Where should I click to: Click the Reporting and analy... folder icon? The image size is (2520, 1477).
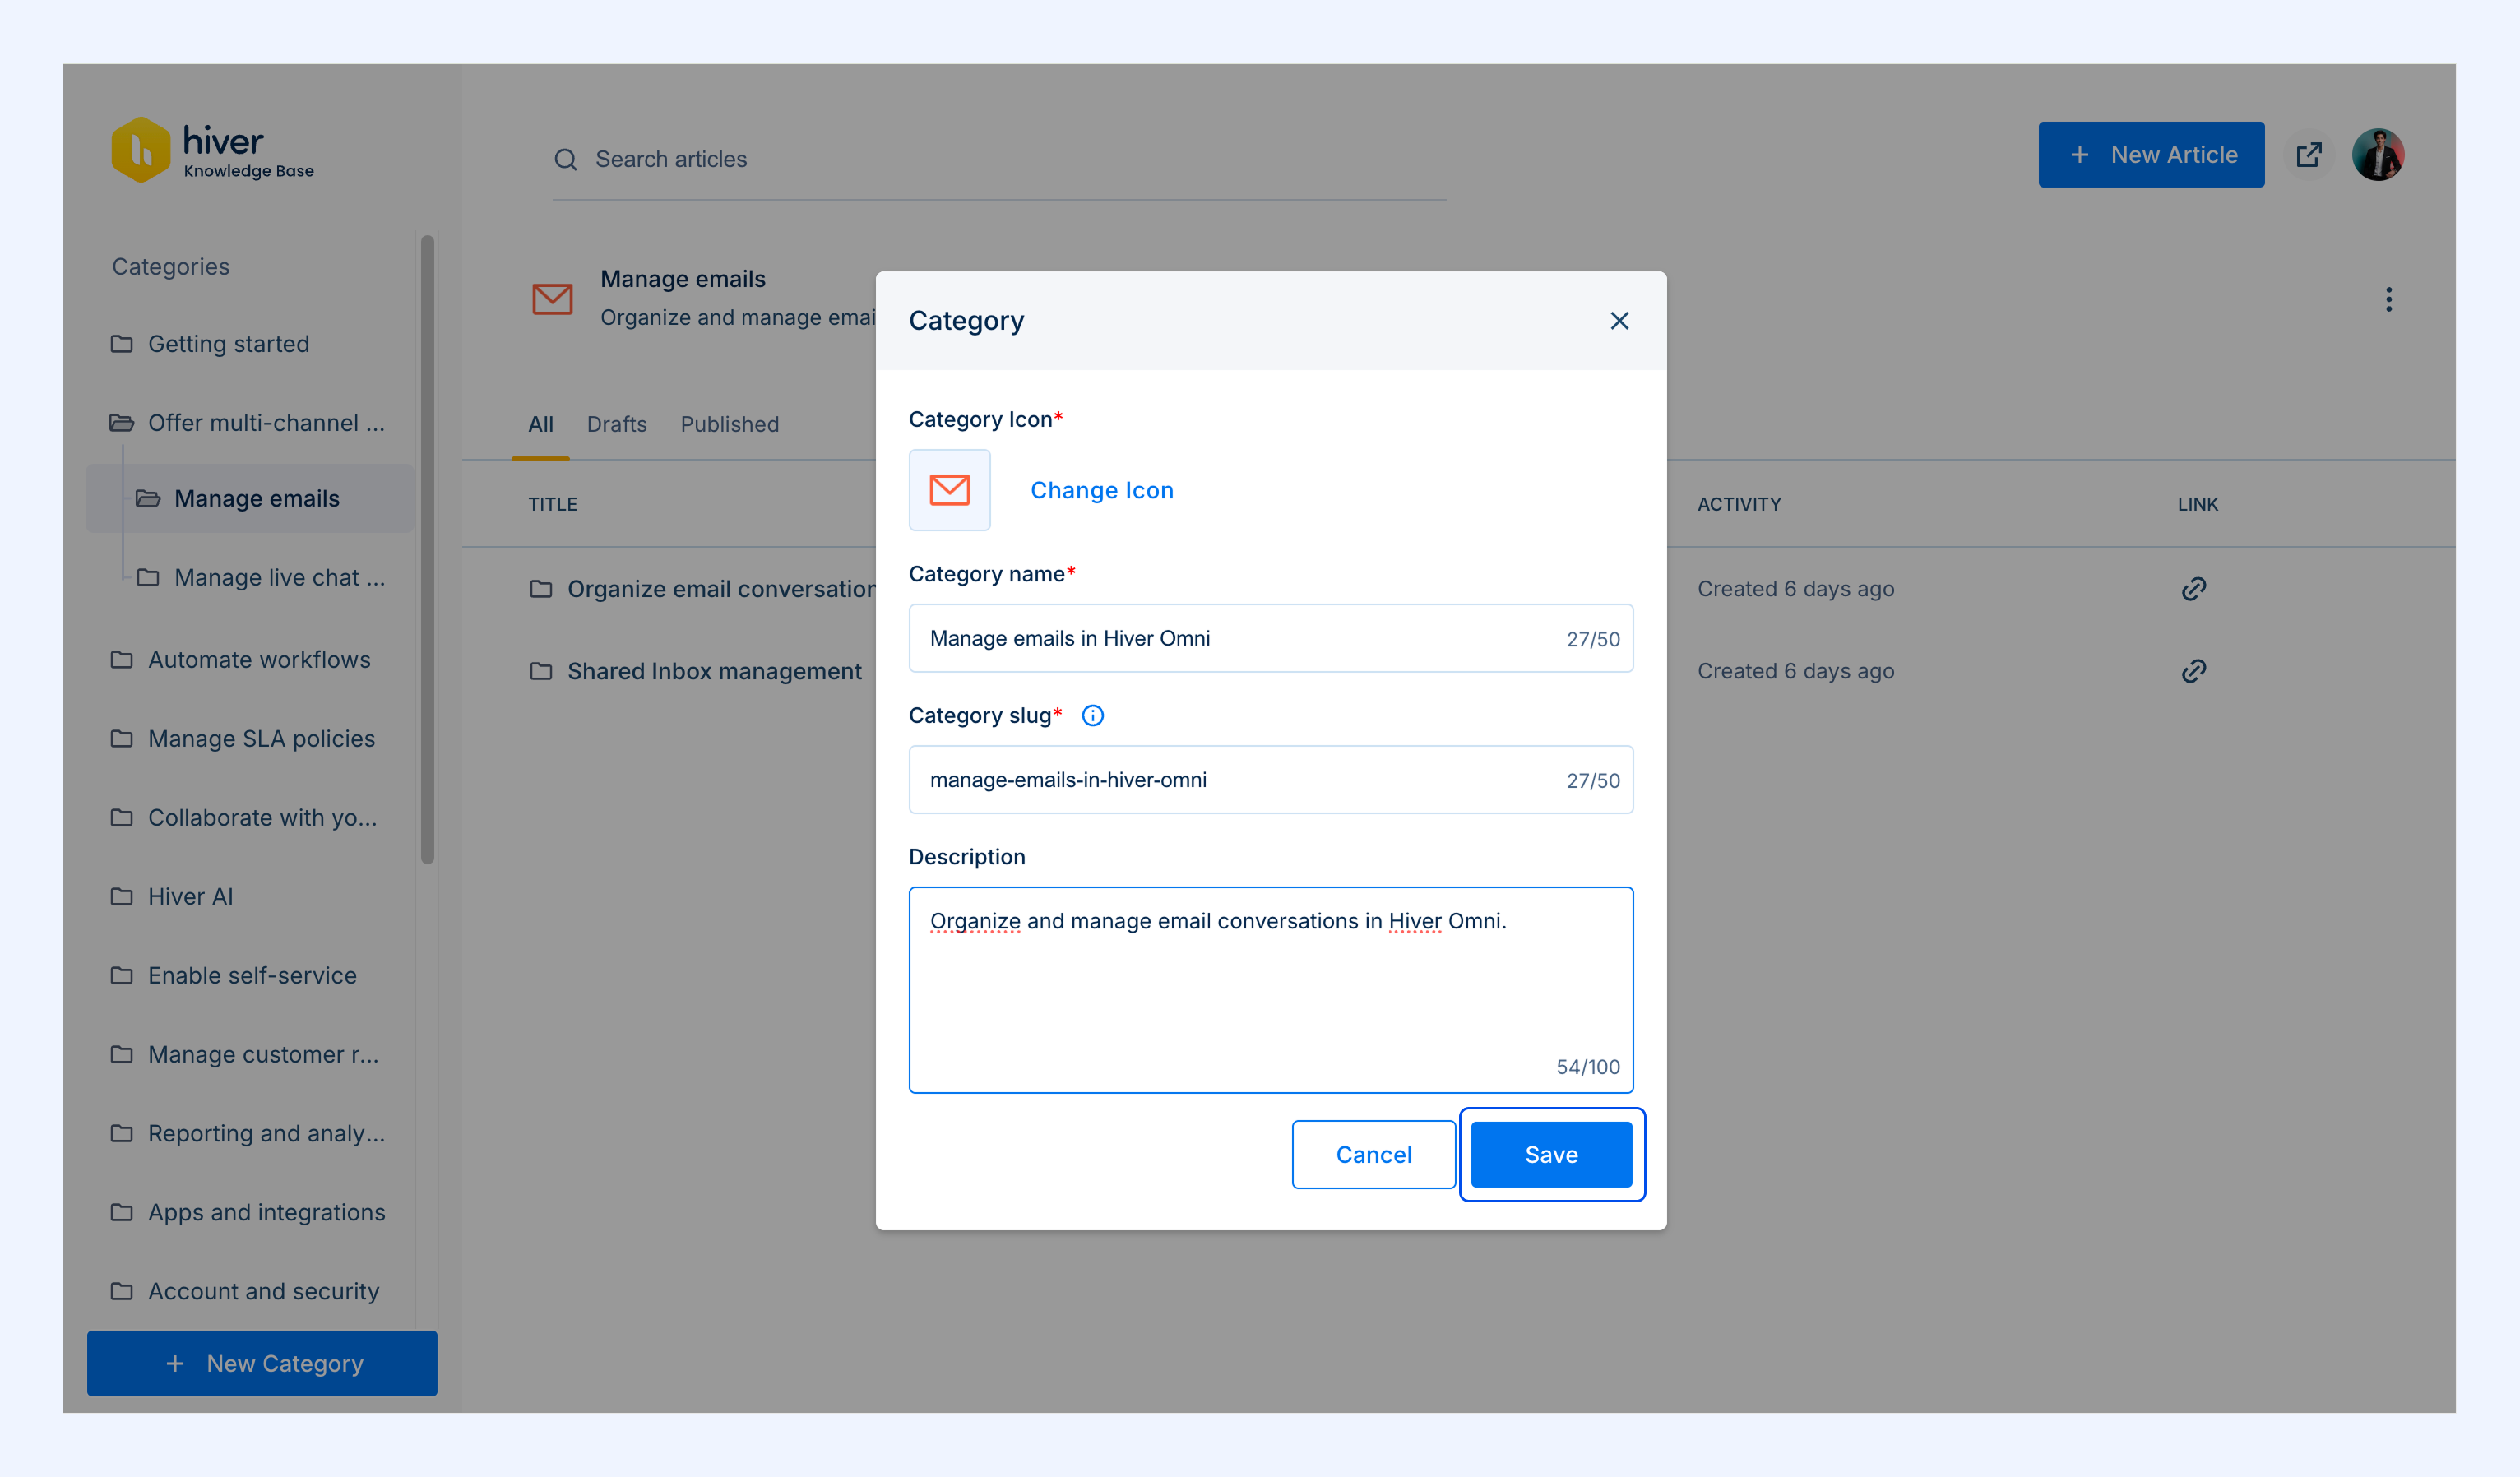tap(121, 1134)
